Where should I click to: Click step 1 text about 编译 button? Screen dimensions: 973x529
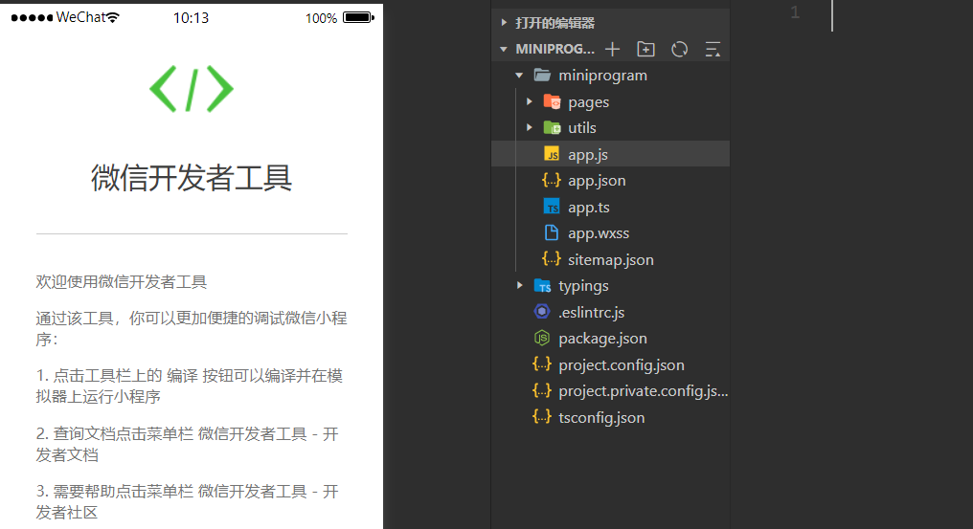(x=190, y=386)
